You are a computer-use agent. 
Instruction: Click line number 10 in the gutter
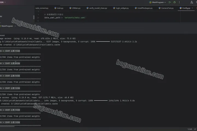[38, 18]
